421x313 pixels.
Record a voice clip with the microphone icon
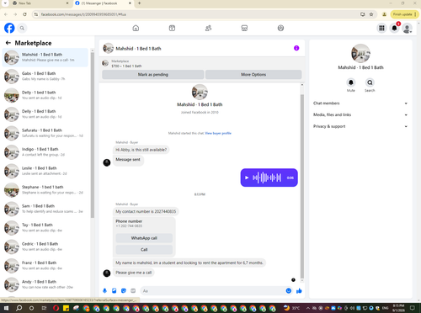[x=104, y=291]
